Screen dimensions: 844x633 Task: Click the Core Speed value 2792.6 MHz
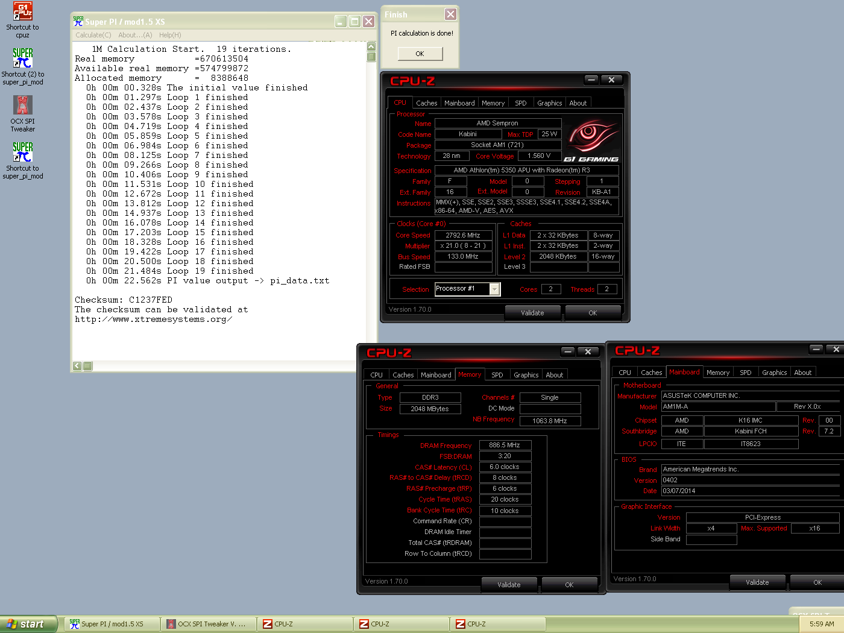[x=463, y=236]
